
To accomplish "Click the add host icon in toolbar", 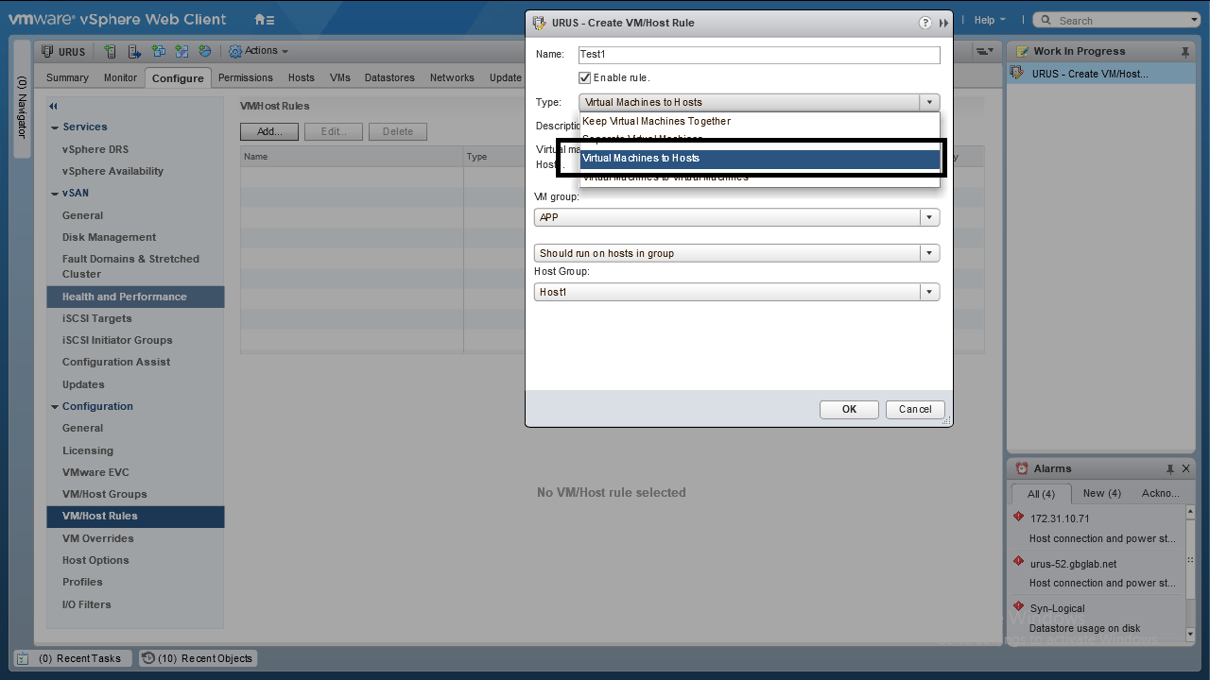I will click(111, 51).
